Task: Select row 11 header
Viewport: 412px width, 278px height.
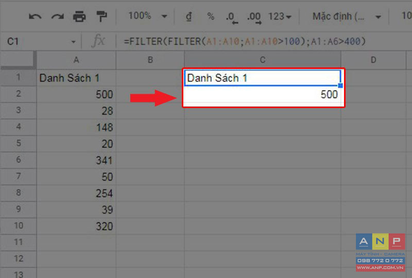Action: coord(18,242)
